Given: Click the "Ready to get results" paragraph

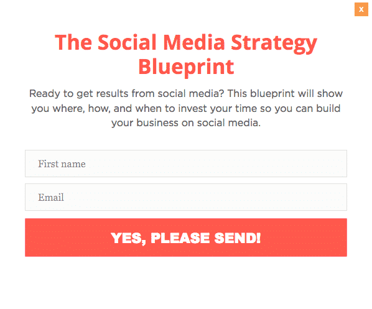Looking at the screenshot, I should (186, 108).
